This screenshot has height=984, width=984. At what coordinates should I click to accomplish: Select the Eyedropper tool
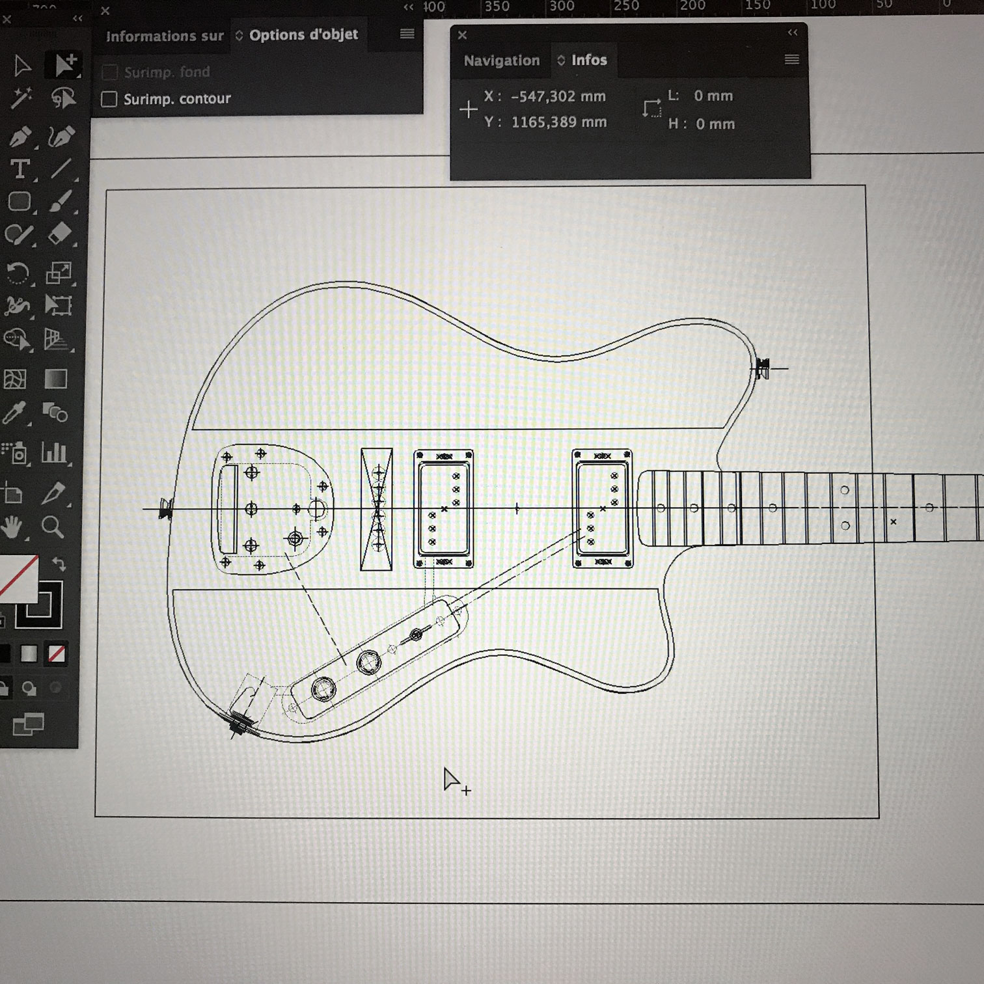[16, 413]
